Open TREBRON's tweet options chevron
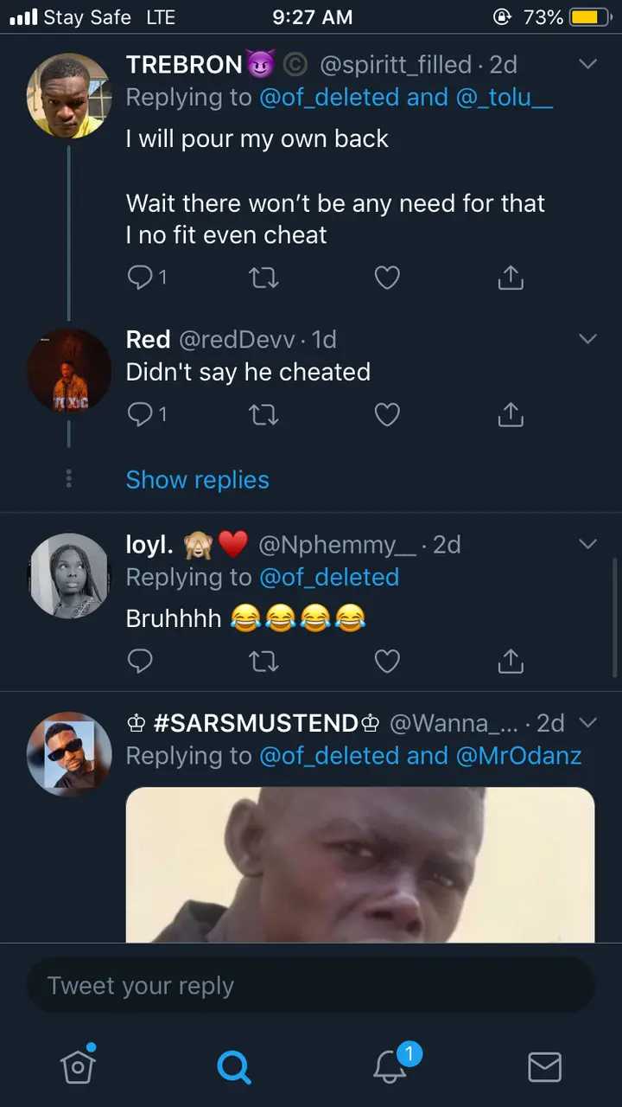This screenshot has width=622, height=1107. tap(588, 64)
